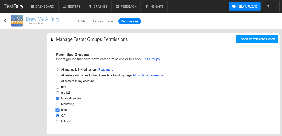Open the Landing Page tab

pyautogui.click(x=103, y=21)
